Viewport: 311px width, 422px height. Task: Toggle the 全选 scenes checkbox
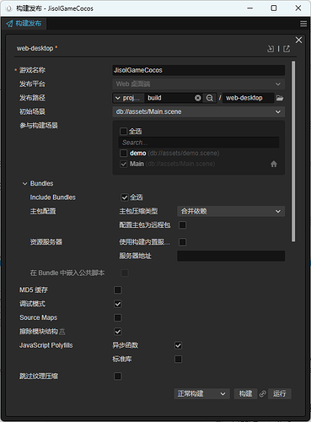123,131
